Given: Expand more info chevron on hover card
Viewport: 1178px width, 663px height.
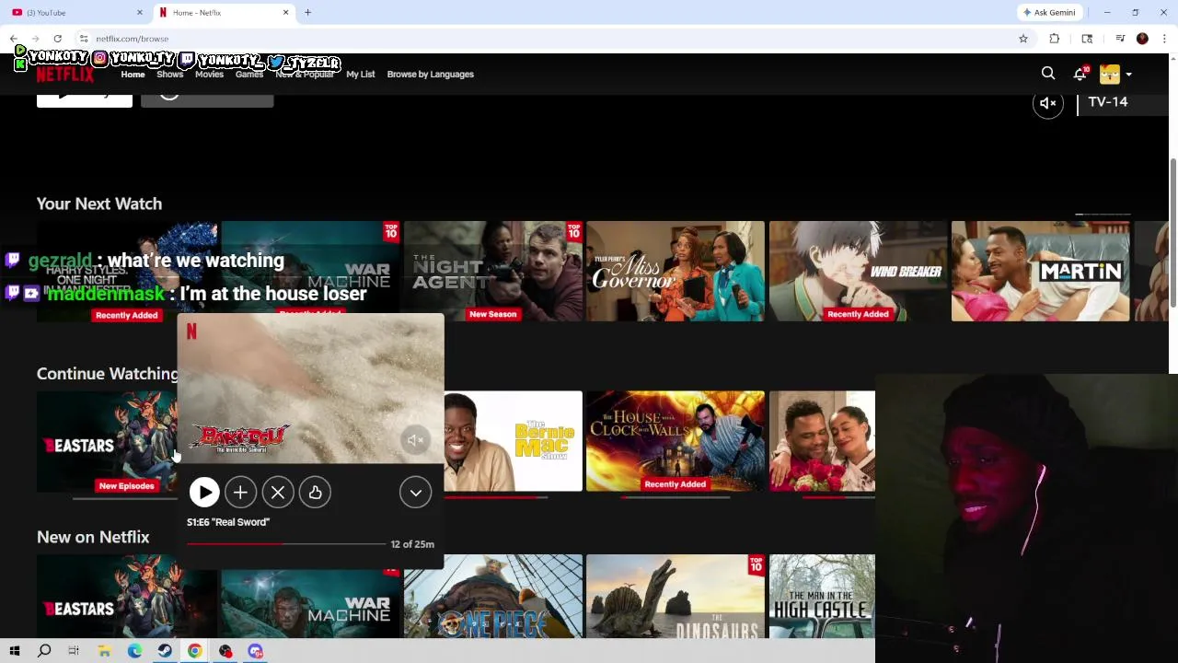Looking at the screenshot, I should (416, 493).
